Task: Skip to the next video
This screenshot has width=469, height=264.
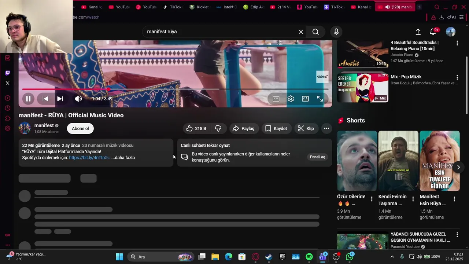Action: point(60,99)
